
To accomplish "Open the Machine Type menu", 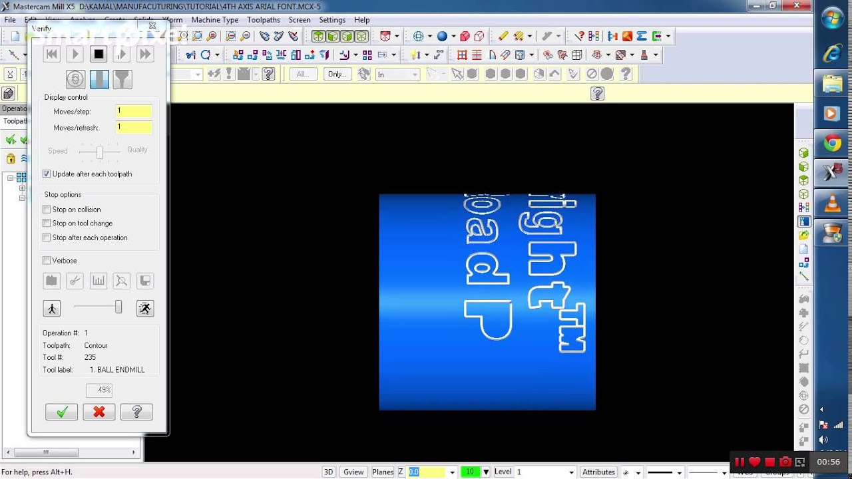I will point(215,20).
